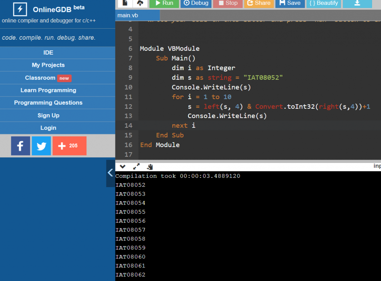Click line number 14 in the gutter
381x281 pixels.
[128, 125]
